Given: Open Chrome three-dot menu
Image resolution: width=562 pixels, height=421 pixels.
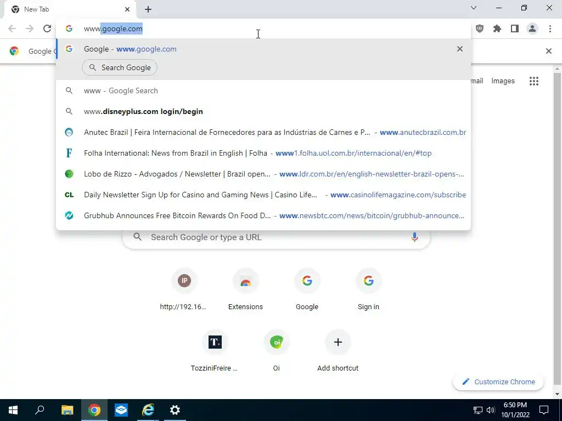Looking at the screenshot, I should tap(550, 29).
